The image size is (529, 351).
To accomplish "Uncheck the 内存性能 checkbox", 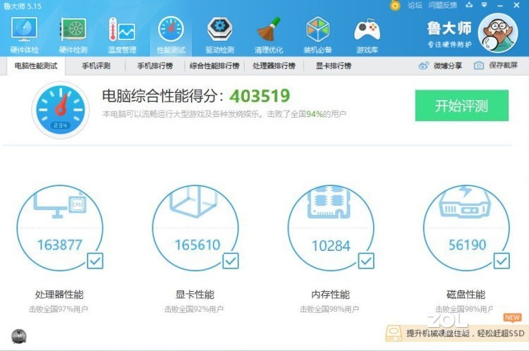I will tap(366, 261).
